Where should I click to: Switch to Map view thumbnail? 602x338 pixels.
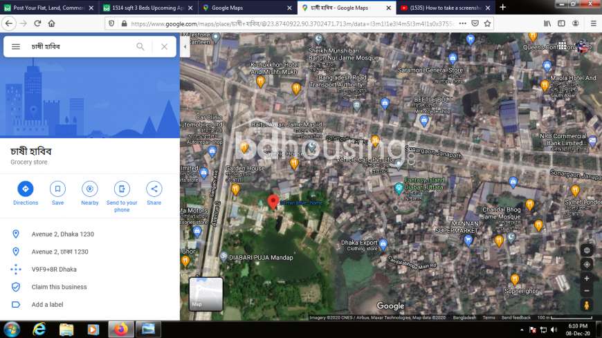point(206,294)
